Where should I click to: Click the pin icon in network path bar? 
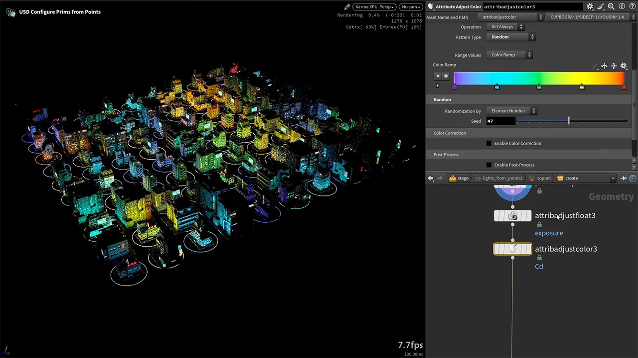click(624, 178)
